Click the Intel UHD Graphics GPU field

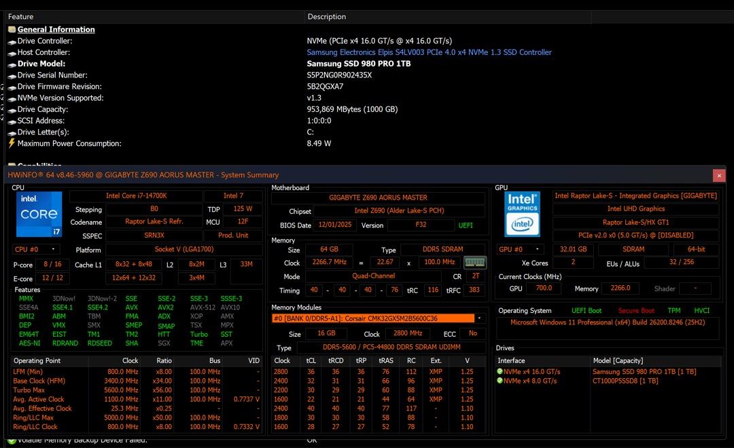[x=635, y=209]
